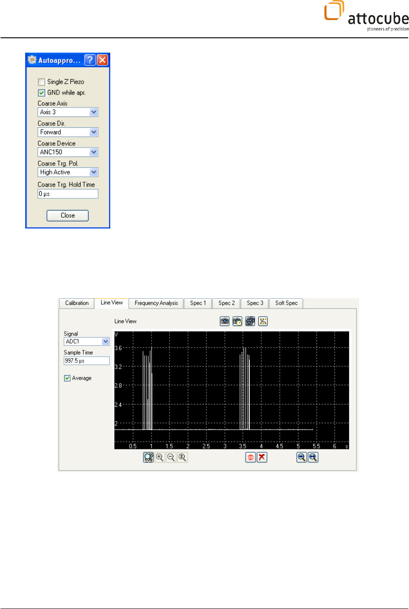Click the multiple snapshot camera icon
This screenshot has width=409, height=609.
pos(250,321)
